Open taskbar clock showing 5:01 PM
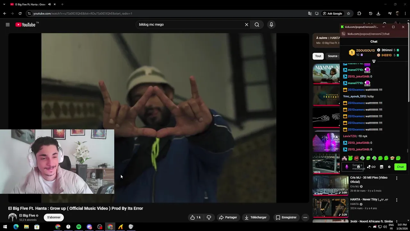Screen dimensions: 410x231 click(x=402, y=227)
